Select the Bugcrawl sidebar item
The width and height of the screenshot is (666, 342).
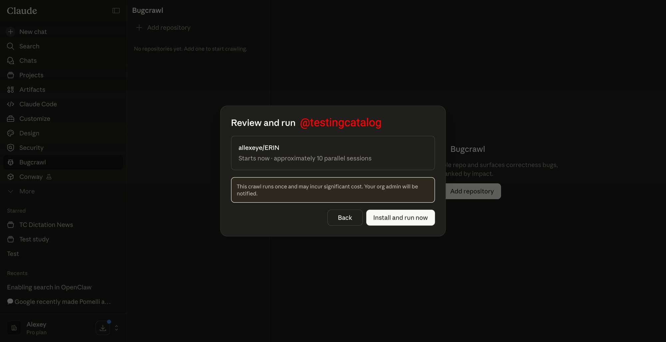63,162
